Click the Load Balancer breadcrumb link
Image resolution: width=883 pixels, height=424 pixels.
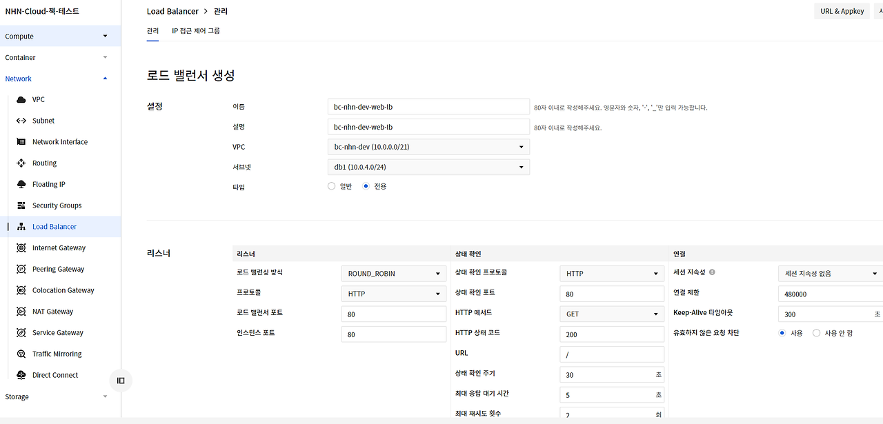point(172,11)
